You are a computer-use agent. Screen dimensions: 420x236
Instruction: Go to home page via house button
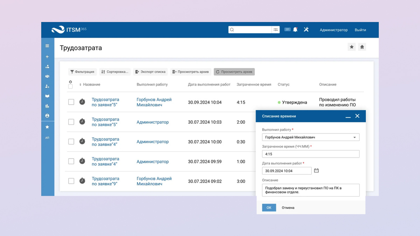(362, 47)
